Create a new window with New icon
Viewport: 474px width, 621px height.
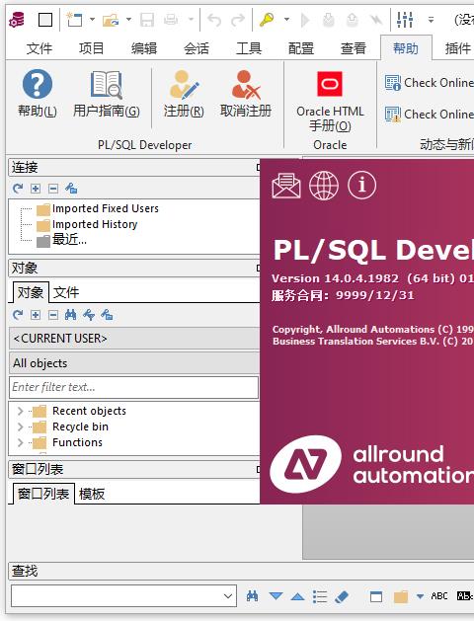74,19
